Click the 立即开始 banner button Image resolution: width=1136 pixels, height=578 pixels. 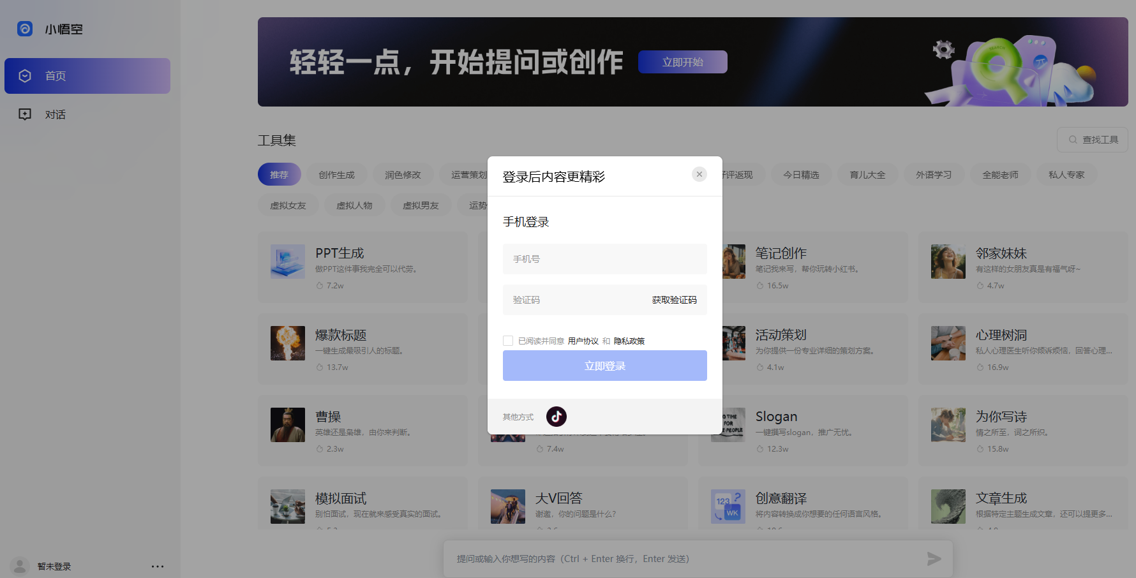(682, 62)
